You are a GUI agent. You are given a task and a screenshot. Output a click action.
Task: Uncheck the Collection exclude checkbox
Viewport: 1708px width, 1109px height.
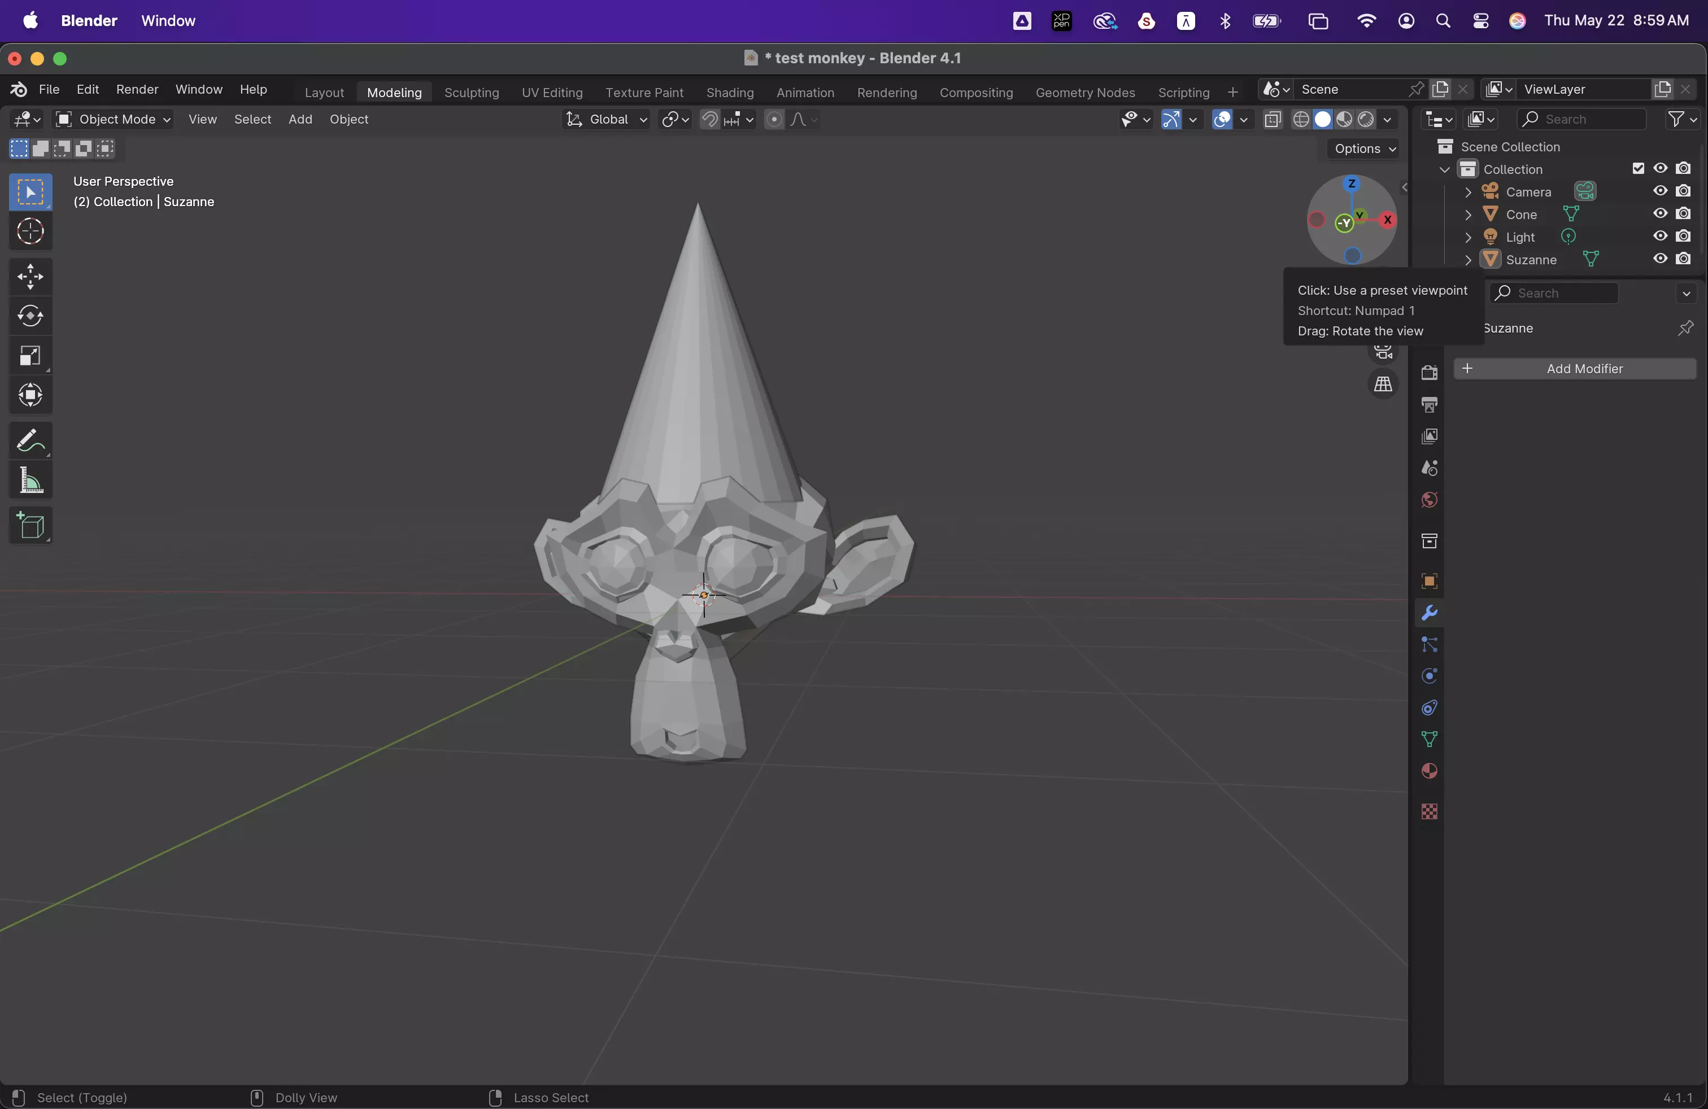(x=1639, y=169)
